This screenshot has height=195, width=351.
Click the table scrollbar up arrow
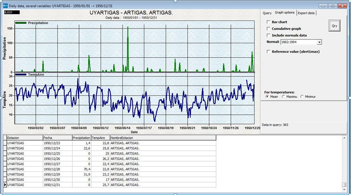(344, 138)
